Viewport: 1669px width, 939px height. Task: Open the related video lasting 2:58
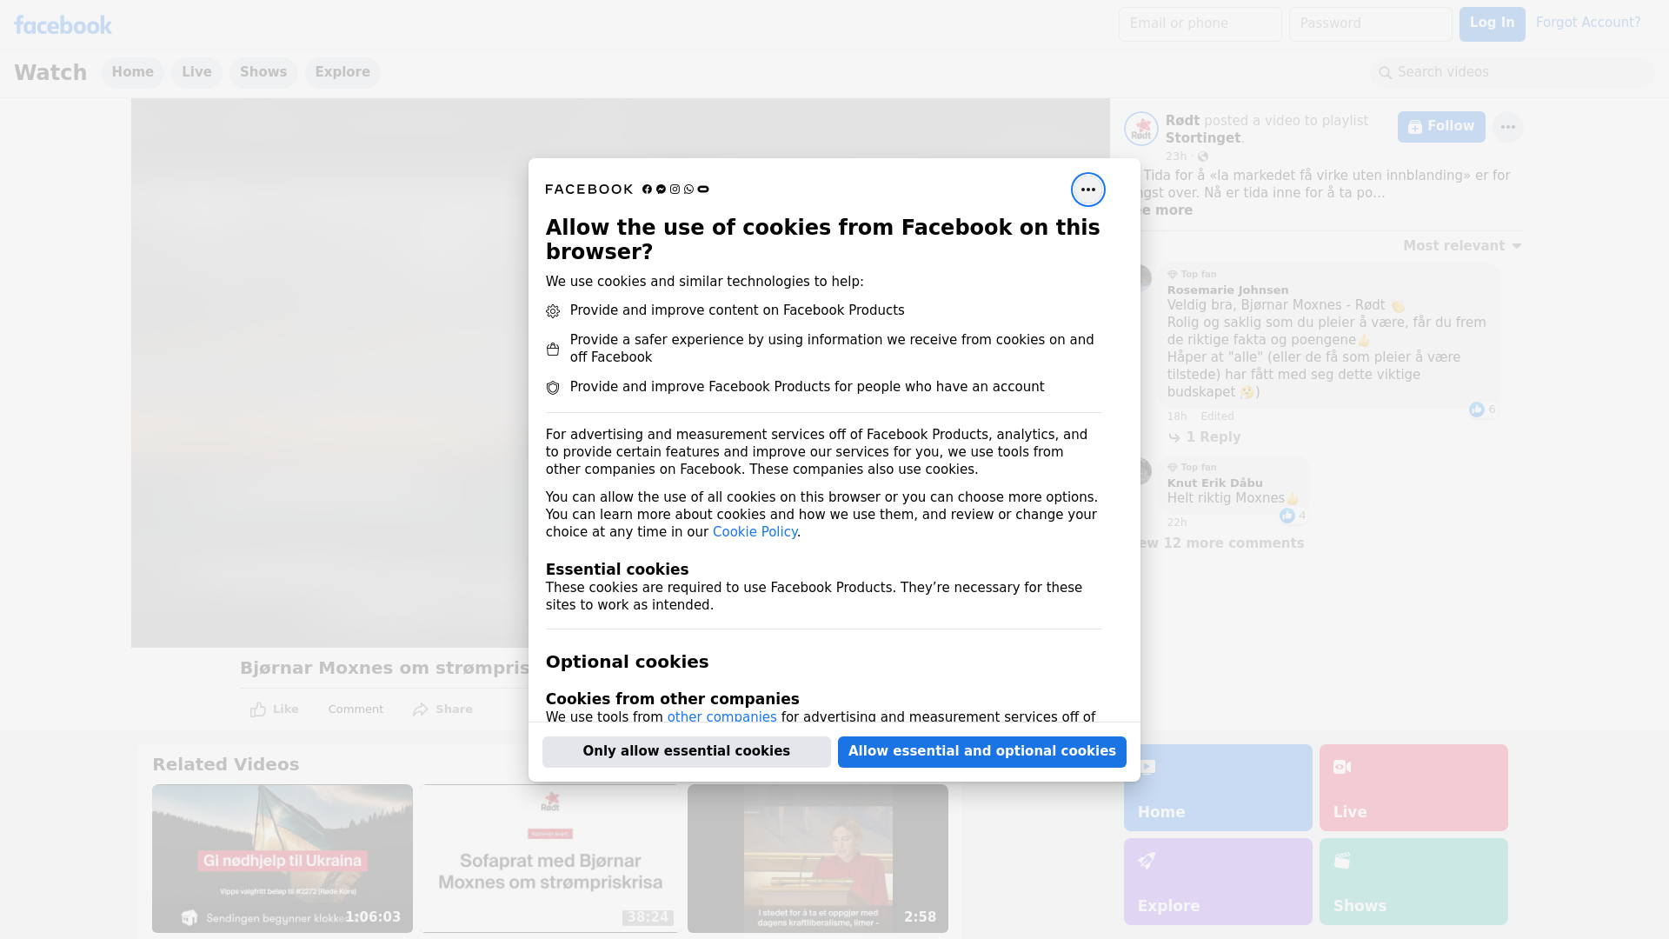(818, 859)
